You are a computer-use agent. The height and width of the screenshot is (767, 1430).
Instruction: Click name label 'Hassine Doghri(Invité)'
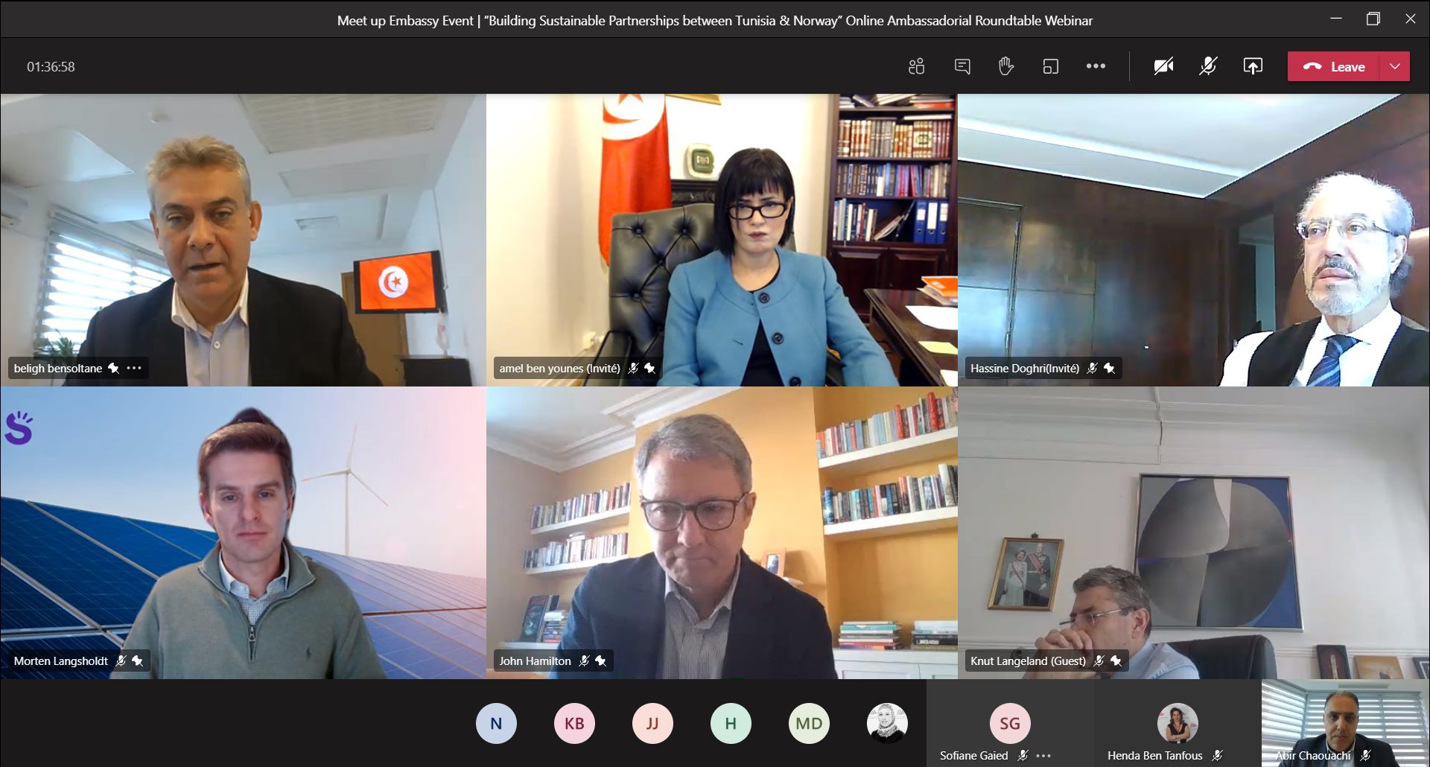click(1025, 368)
